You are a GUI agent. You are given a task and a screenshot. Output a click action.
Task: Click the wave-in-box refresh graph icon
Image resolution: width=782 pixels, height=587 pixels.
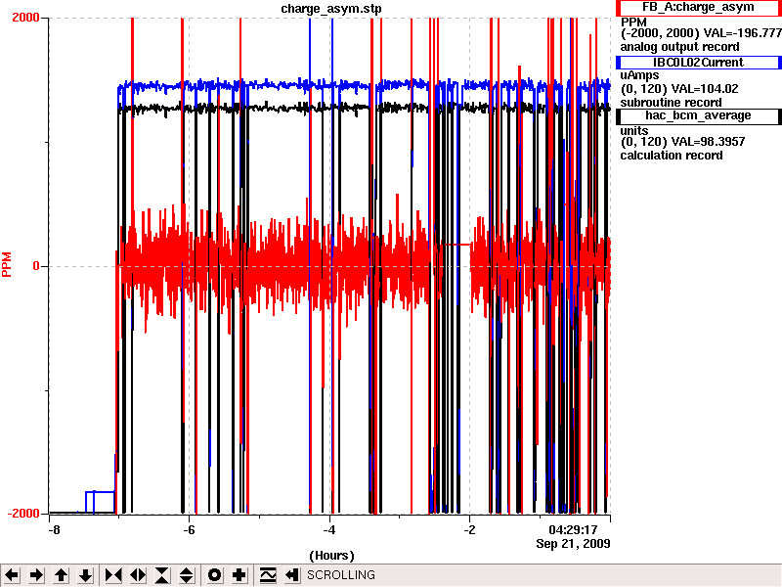coord(268,575)
